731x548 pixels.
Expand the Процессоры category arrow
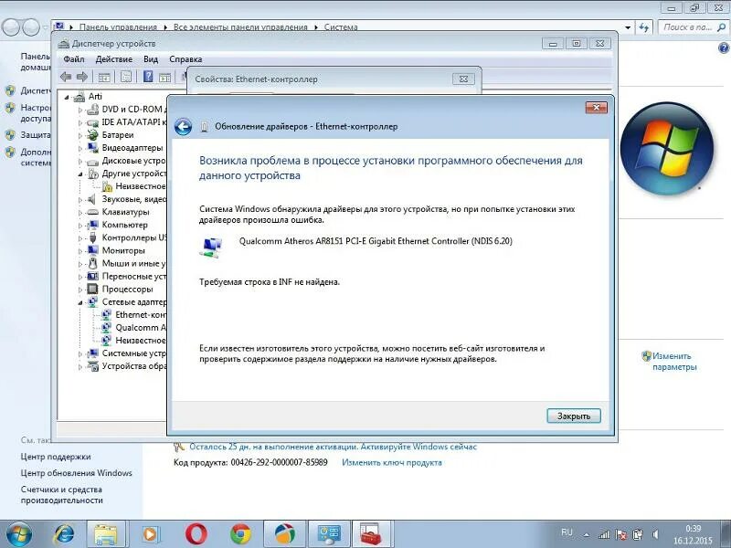tap(80, 290)
